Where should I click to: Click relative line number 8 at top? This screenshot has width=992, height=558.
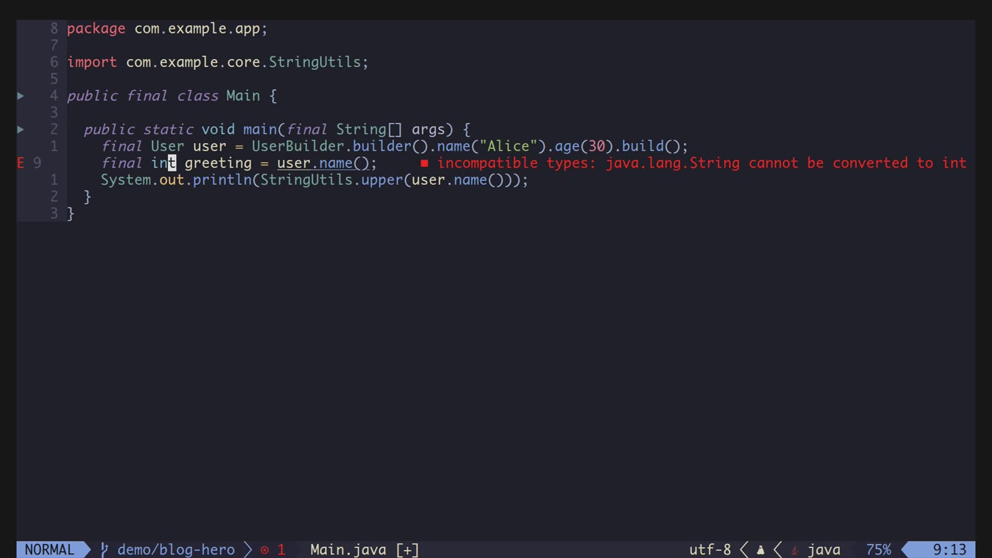coord(54,29)
